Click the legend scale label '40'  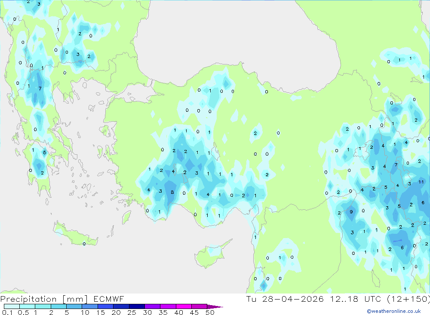[x=178, y=312]
